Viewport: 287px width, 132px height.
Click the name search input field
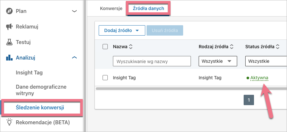(x=152, y=61)
